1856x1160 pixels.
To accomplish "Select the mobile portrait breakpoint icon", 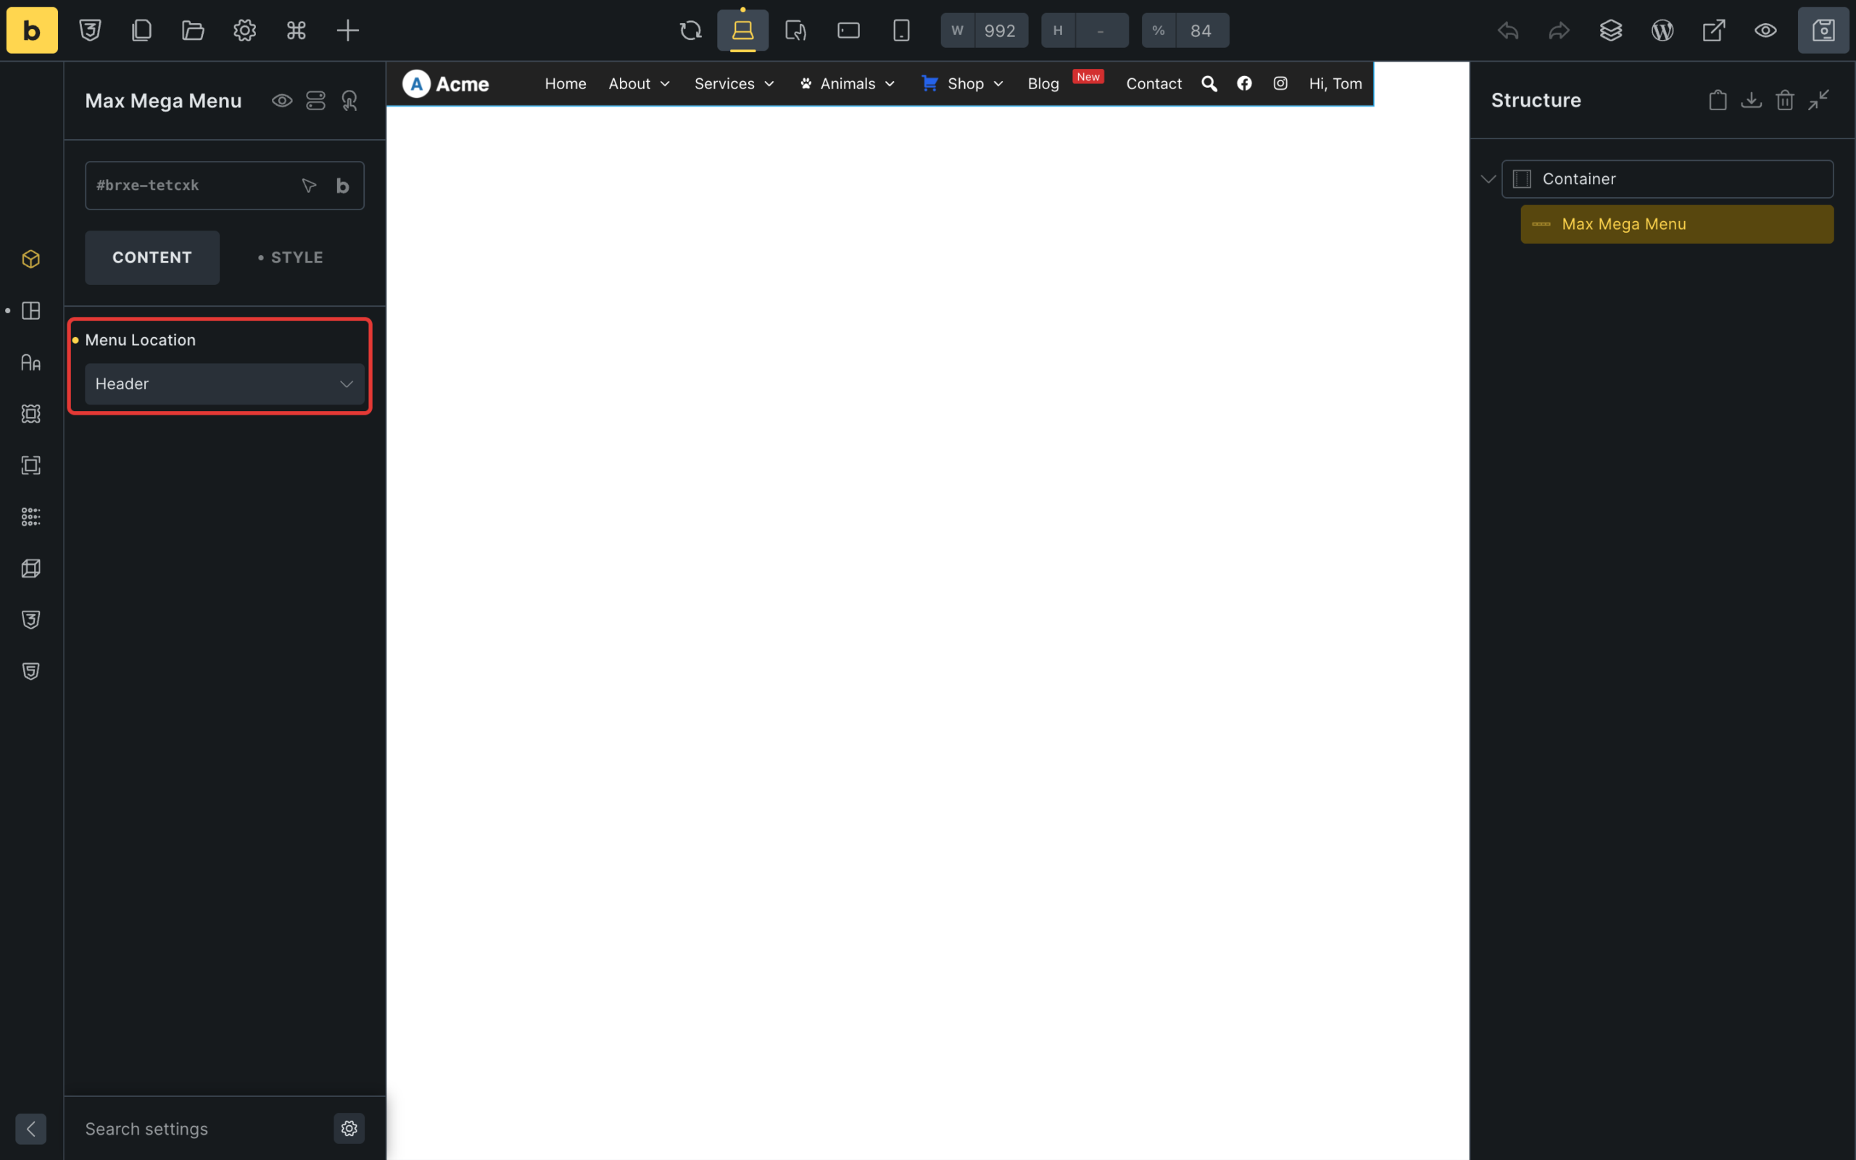I will (x=901, y=30).
